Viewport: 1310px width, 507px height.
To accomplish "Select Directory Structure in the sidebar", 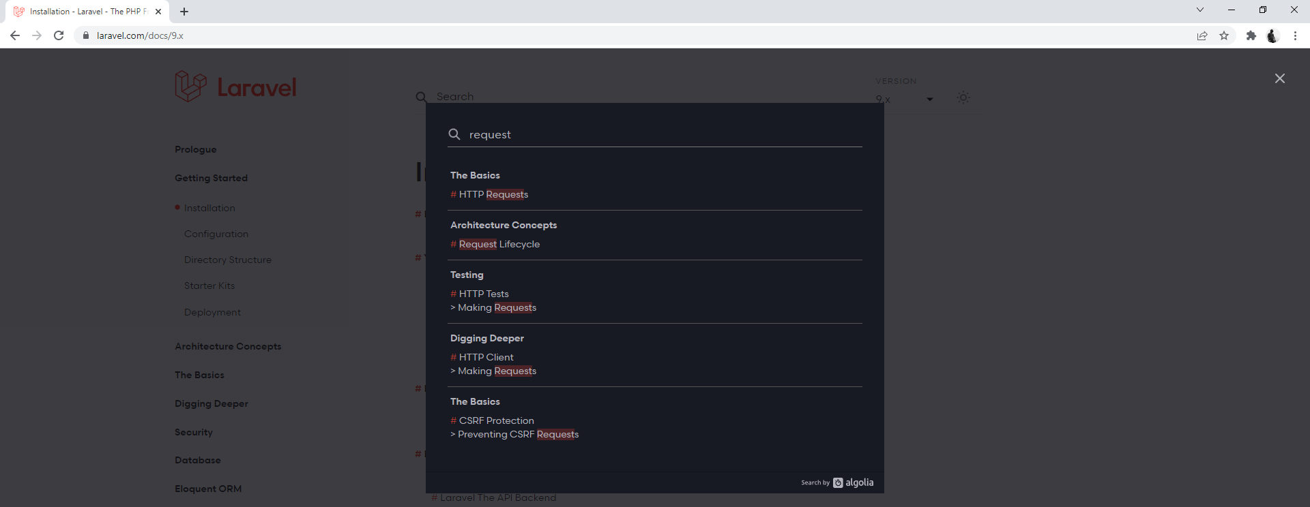I will pos(228,260).
